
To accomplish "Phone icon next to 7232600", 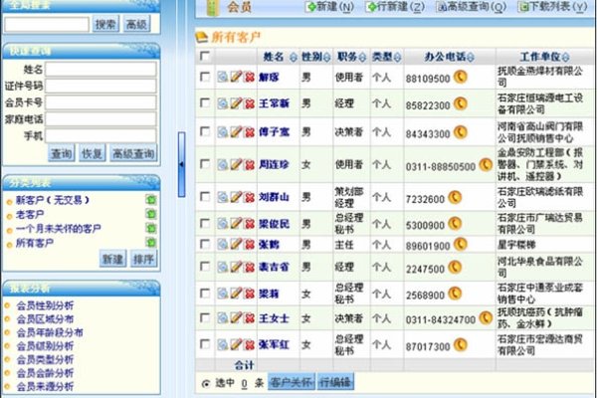I will pyautogui.click(x=455, y=197).
